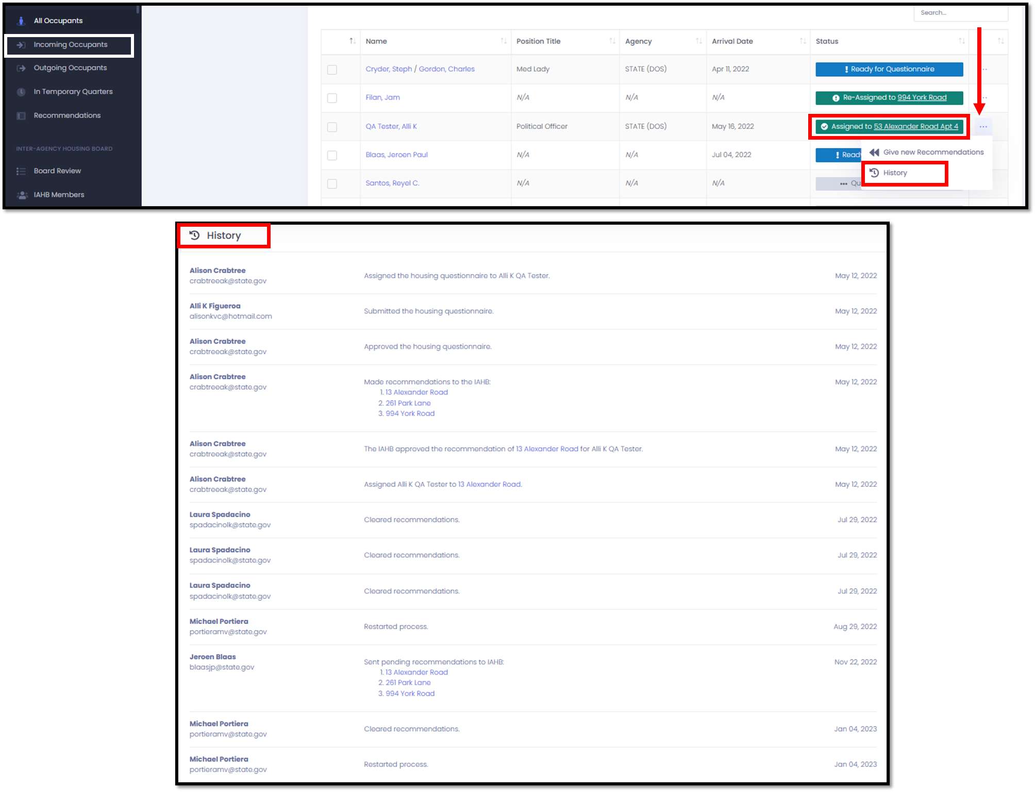Open Blaas, Jeroen Paul link

(396, 155)
